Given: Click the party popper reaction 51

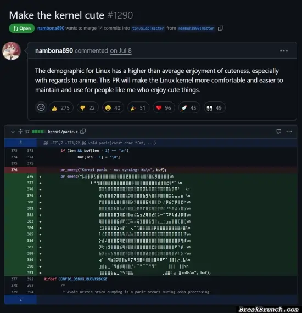Looking at the screenshot, I should 138,108.
